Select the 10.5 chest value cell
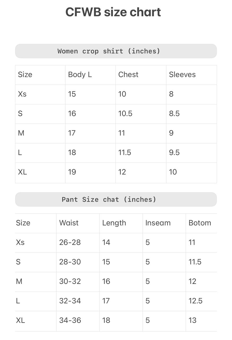Screen dimensions: 232x340 (125, 114)
